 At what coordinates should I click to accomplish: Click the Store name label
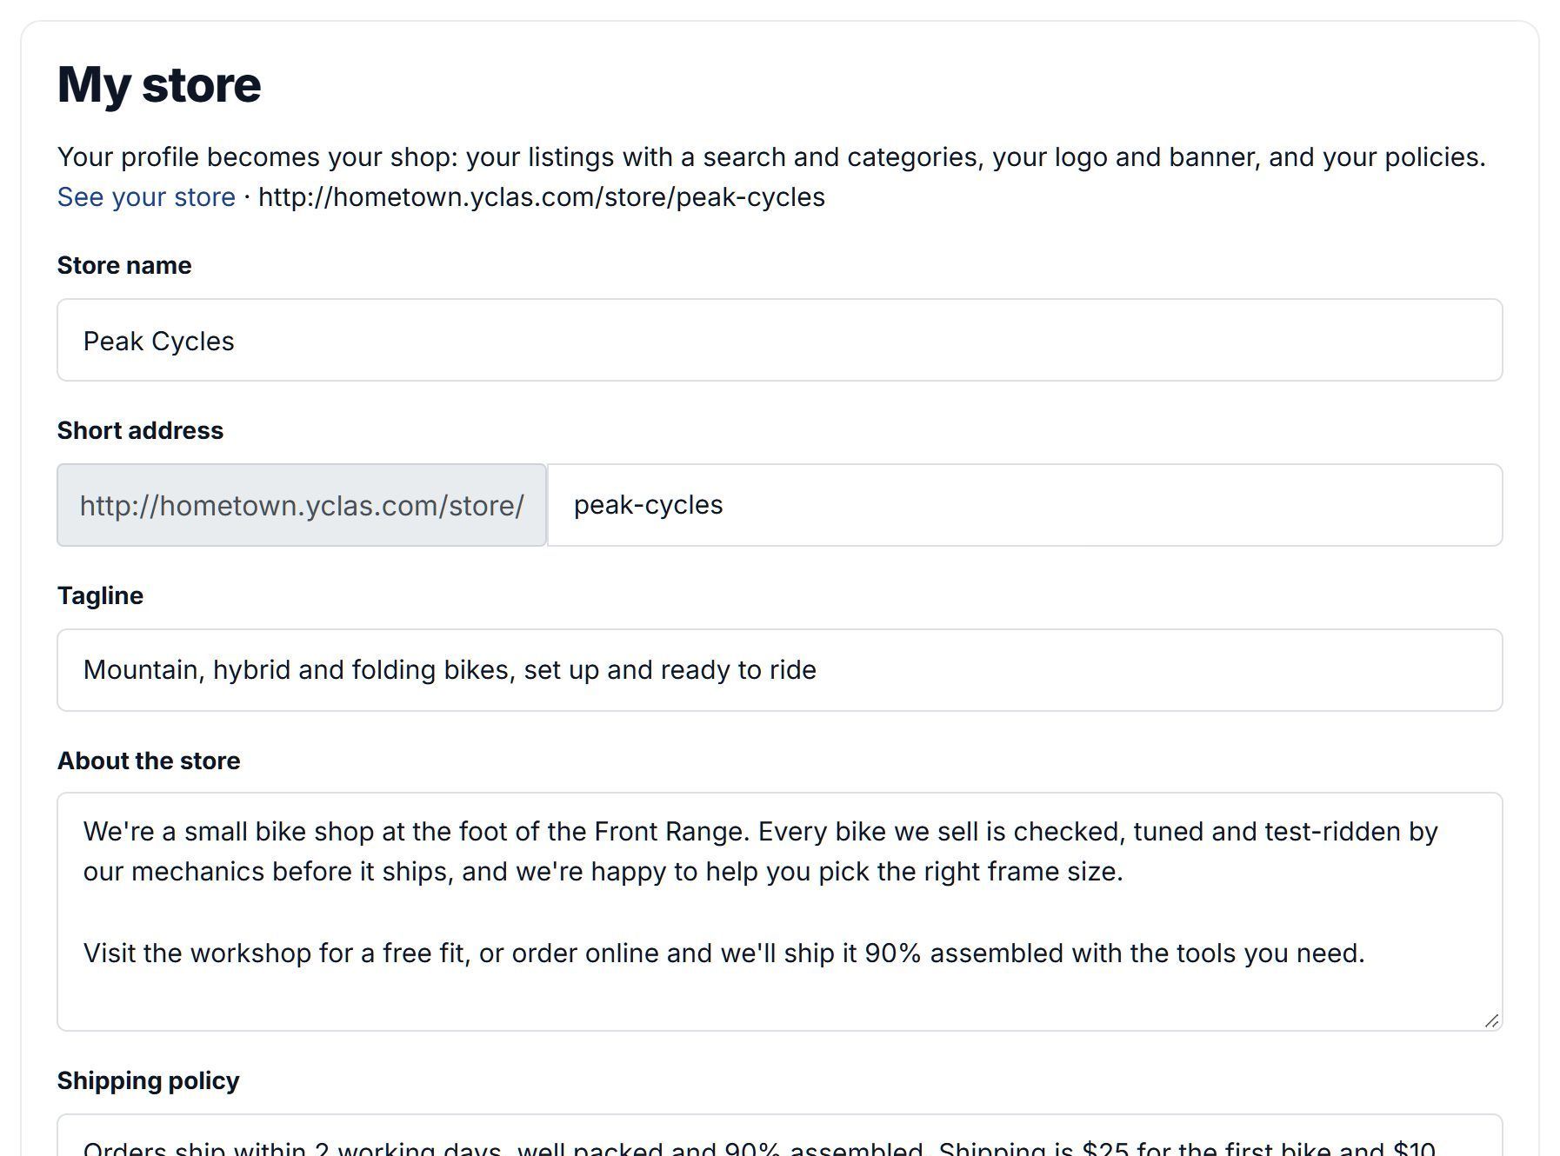tap(124, 265)
